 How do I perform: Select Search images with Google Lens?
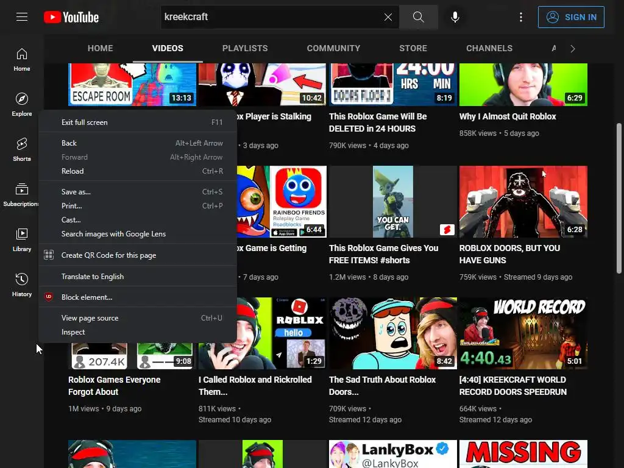pyautogui.click(x=138, y=234)
